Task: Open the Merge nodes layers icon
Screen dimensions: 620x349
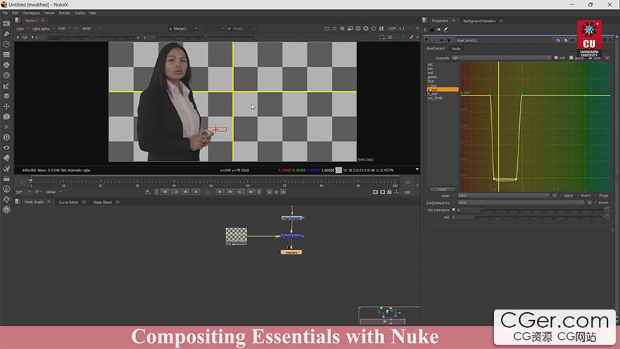Action: click(x=6, y=96)
